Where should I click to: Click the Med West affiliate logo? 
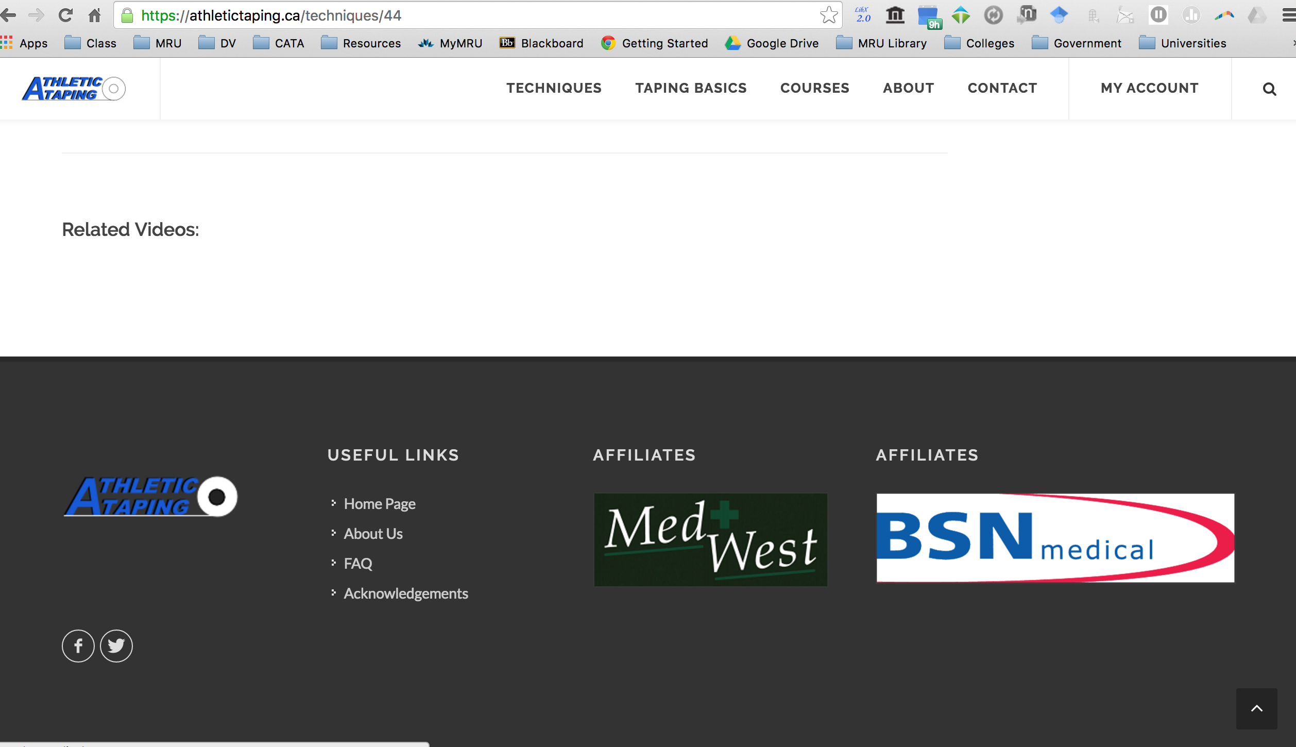[x=710, y=539]
